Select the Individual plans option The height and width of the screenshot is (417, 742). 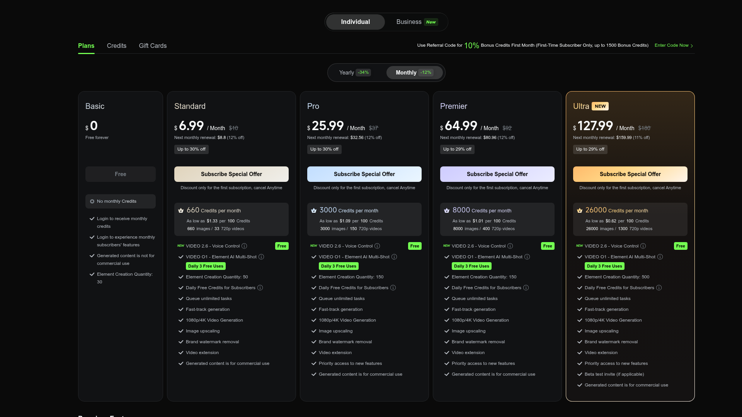[x=356, y=22]
